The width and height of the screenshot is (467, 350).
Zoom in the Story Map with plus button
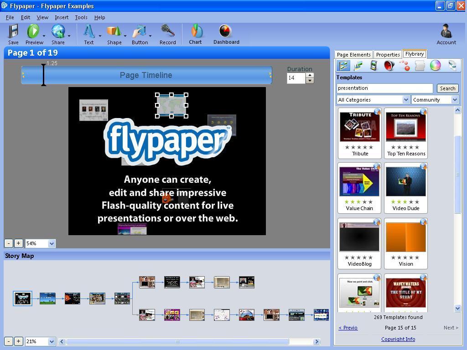coord(18,341)
